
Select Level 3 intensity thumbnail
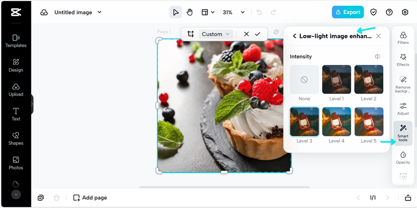point(304,121)
